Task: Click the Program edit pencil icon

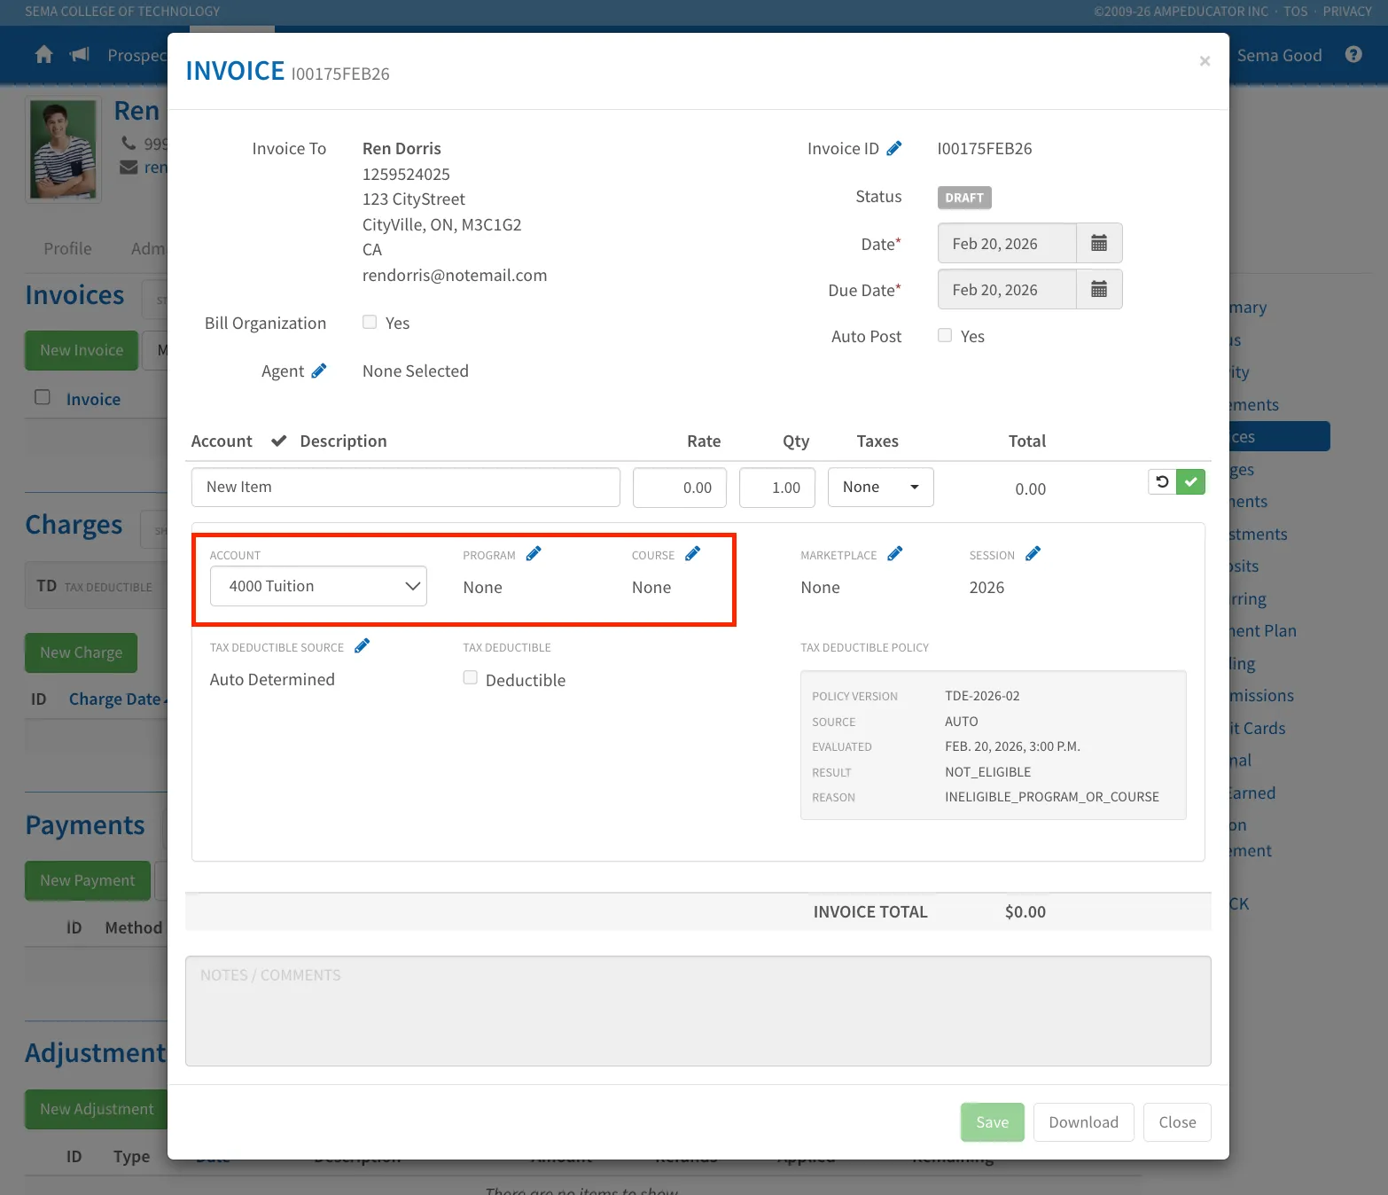Action: click(534, 554)
